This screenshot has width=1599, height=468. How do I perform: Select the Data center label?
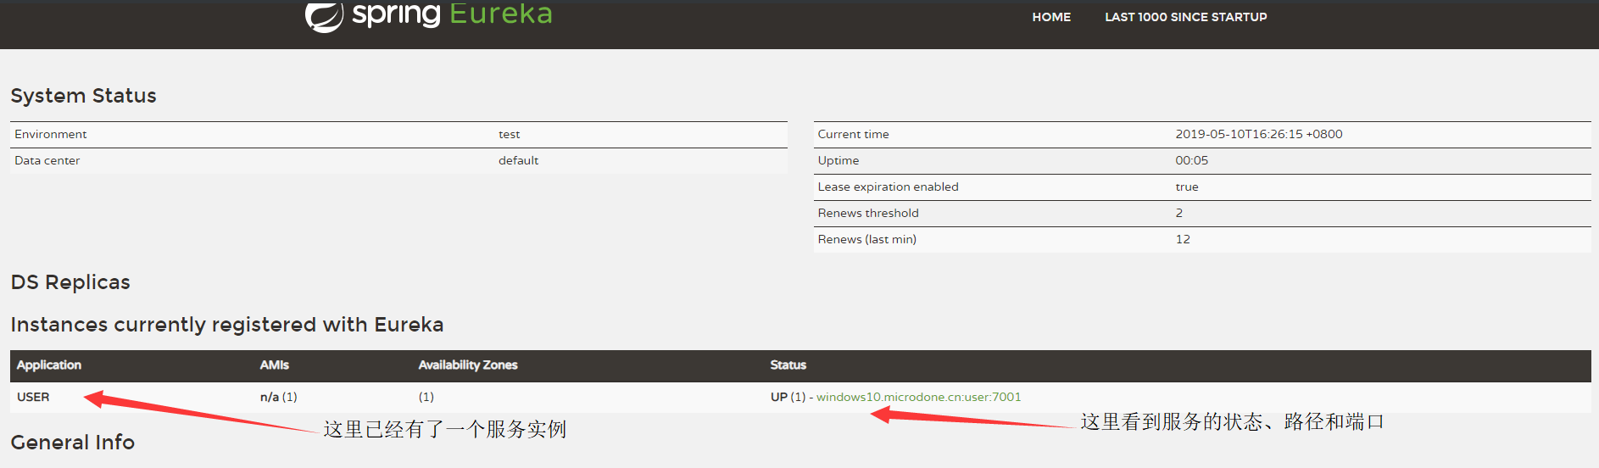tap(47, 160)
